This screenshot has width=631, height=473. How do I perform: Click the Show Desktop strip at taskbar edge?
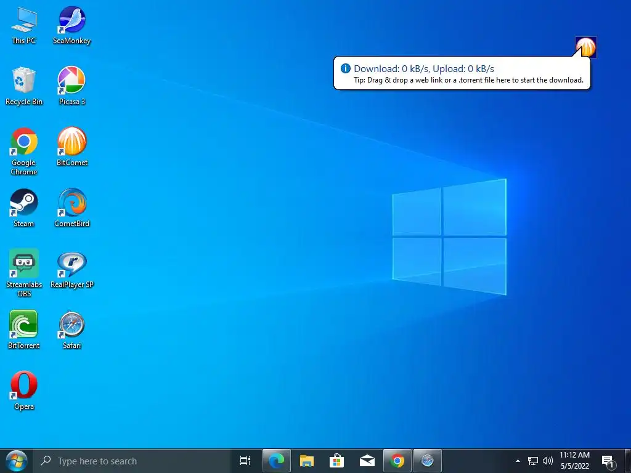click(x=628, y=461)
